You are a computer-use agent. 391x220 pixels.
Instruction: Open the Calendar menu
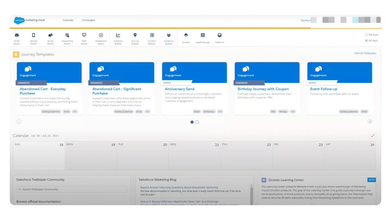[x=68, y=20]
